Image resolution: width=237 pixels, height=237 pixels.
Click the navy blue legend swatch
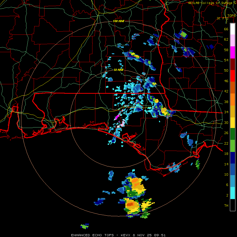click(233, 158)
